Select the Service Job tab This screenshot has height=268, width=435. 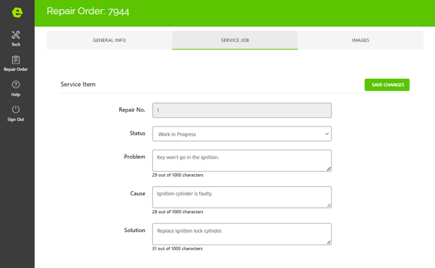pos(235,40)
